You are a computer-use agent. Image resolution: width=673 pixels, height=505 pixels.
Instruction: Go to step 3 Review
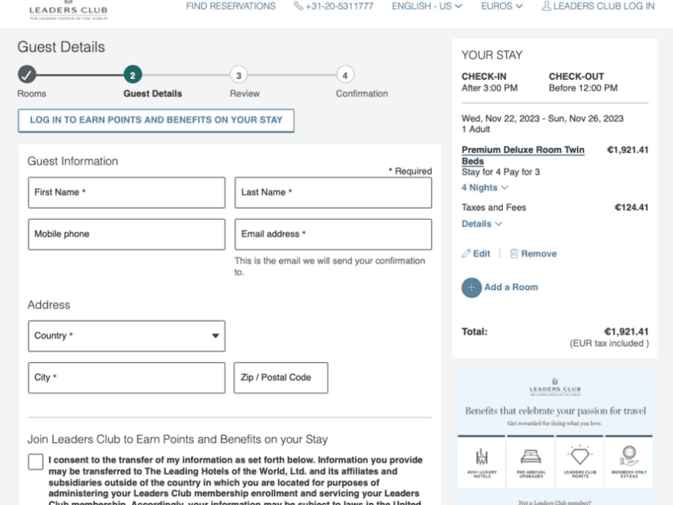pos(238,75)
